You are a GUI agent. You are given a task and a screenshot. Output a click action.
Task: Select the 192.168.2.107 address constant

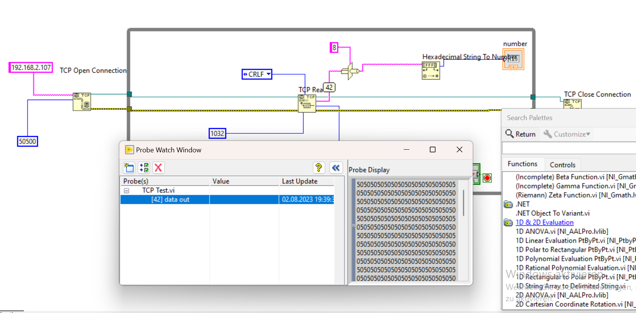[31, 67]
